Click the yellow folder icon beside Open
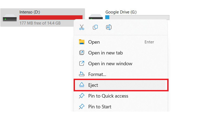This screenshot has height=114, width=197. click(82, 42)
